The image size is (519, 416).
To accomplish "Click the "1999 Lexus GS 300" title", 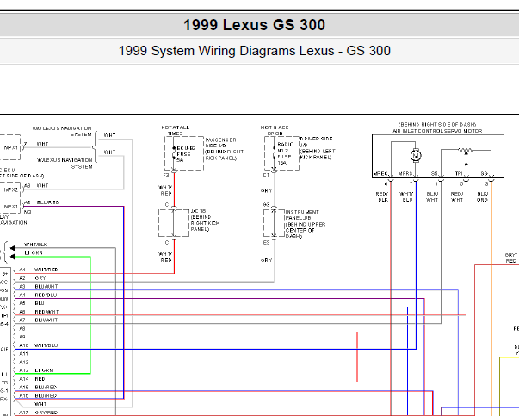I will click(x=254, y=25).
